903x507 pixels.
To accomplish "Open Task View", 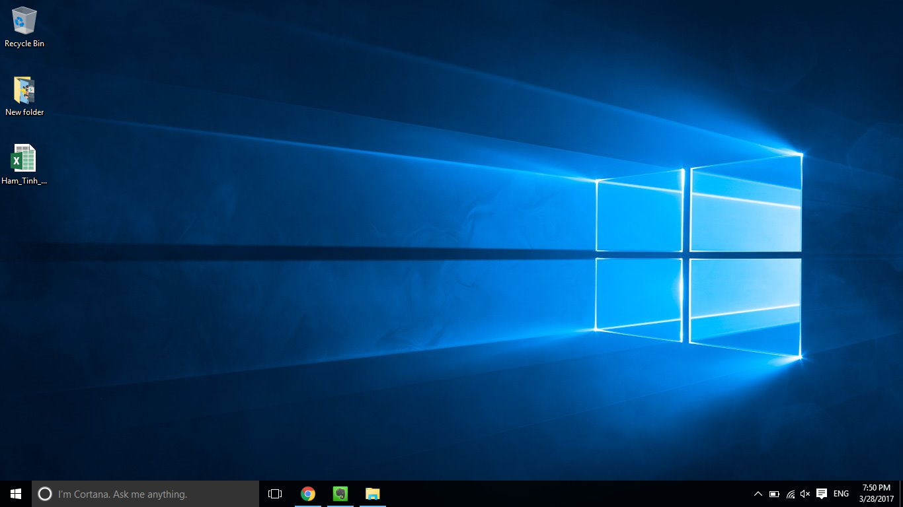I will [274, 494].
